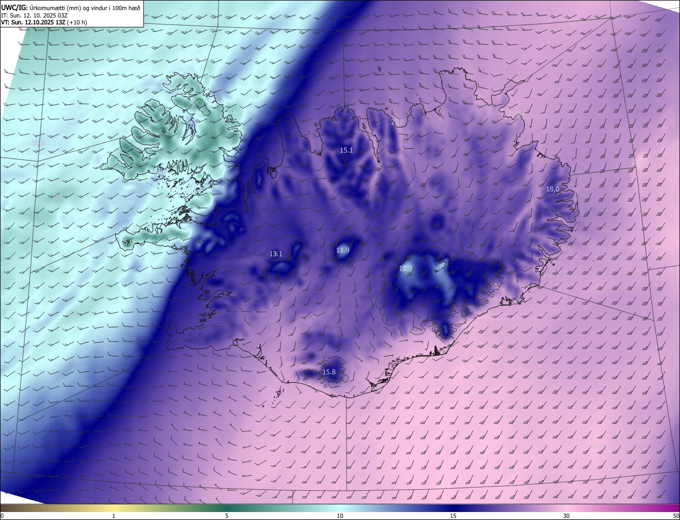Click the 15.1 value label

pos(346,150)
